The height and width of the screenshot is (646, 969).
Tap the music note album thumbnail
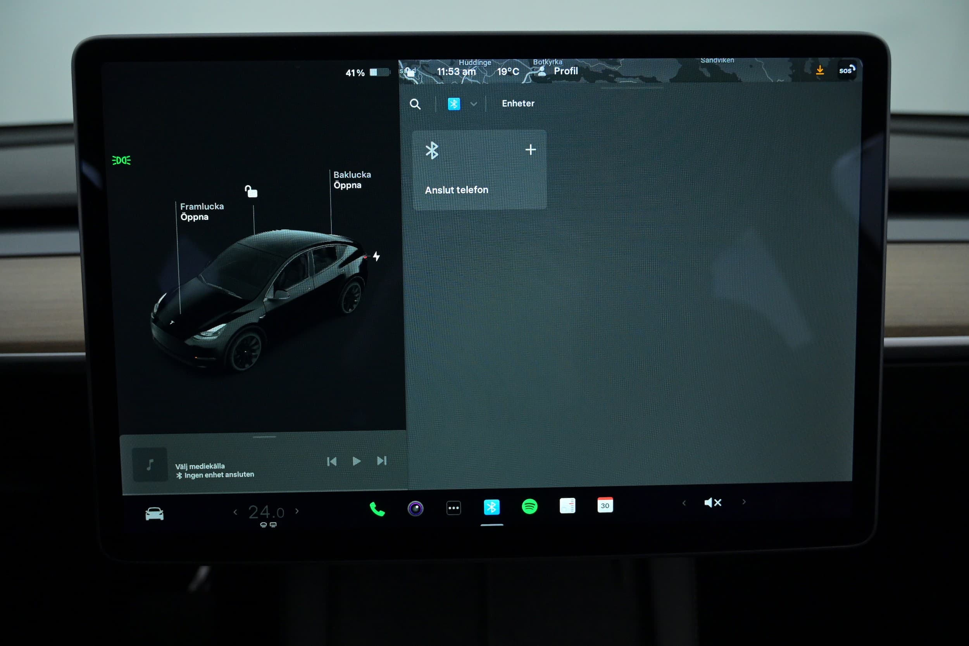[150, 464]
